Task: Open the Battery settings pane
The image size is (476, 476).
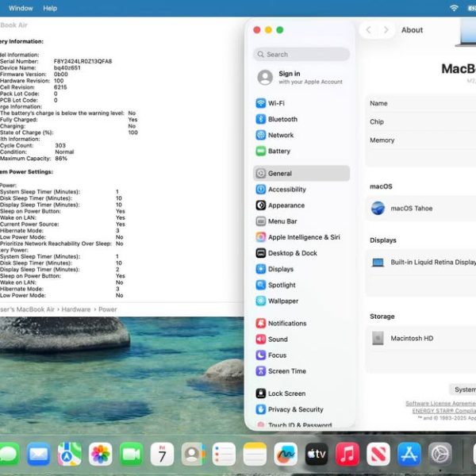Action: (278, 151)
